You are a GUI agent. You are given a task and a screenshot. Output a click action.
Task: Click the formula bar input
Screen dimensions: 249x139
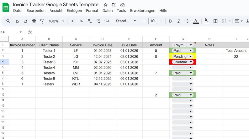tap(140, 32)
